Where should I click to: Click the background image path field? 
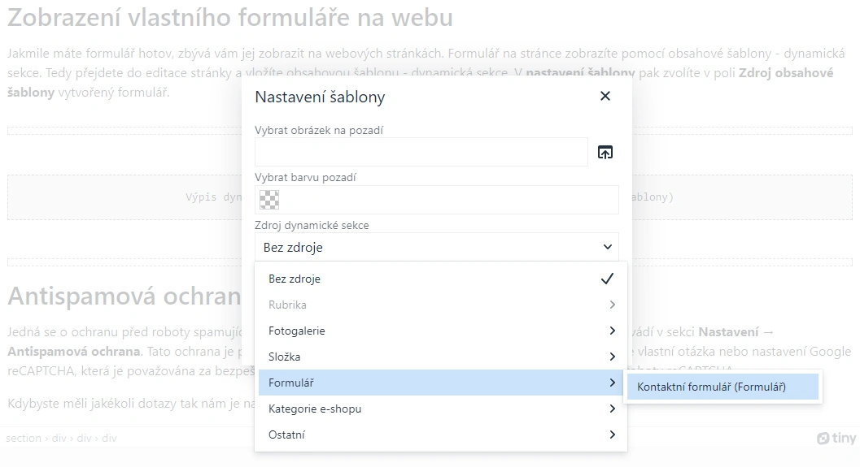(421, 152)
